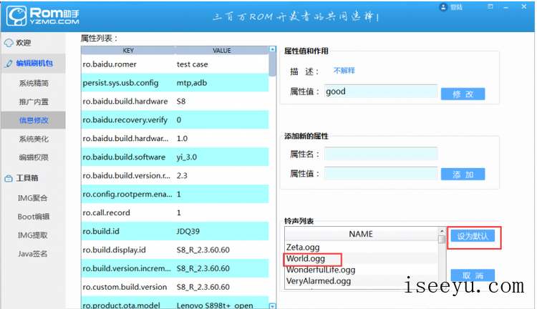Click the ringtone list scroll-up arrow
Screen dimensions: 537x309
coord(442,231)
